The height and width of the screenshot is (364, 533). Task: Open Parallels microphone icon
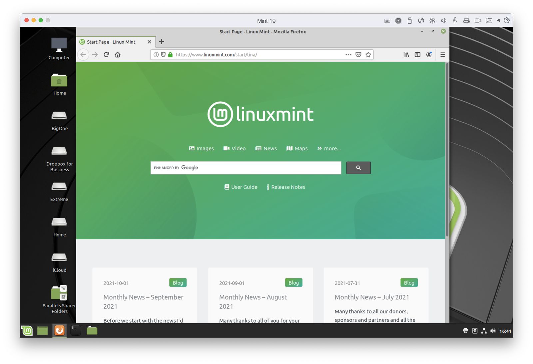(455, 21)
